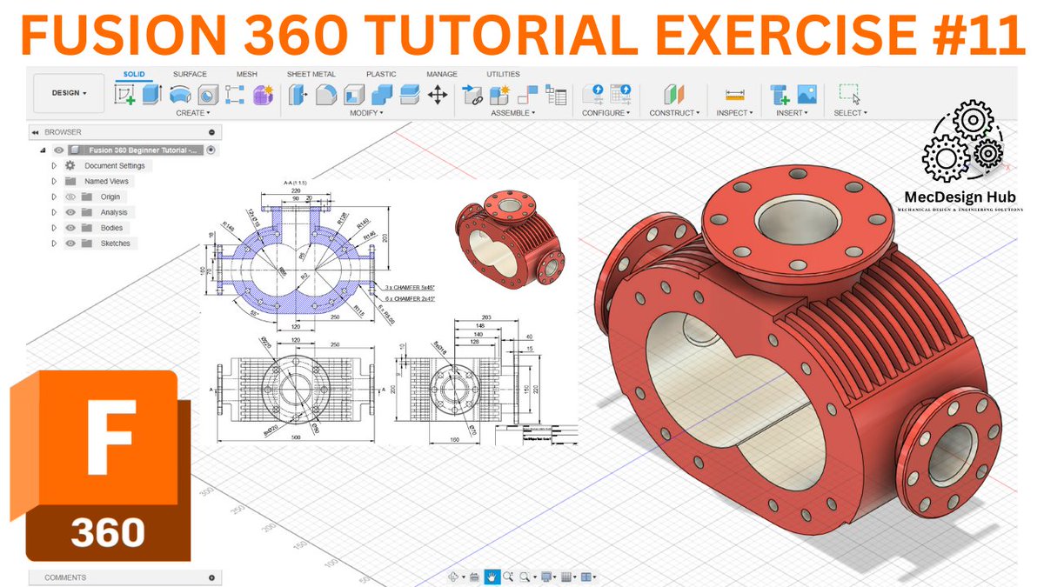This screenshot has width=1044, height=587.
Task: Select the Revolve tool
Action: click(180, 94)
